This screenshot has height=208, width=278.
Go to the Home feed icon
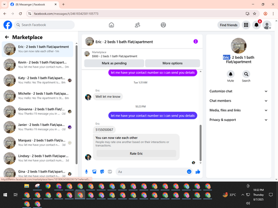click(111, 25)
